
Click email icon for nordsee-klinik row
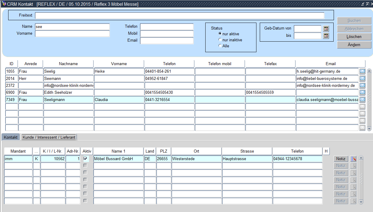[x=362, y=85]
